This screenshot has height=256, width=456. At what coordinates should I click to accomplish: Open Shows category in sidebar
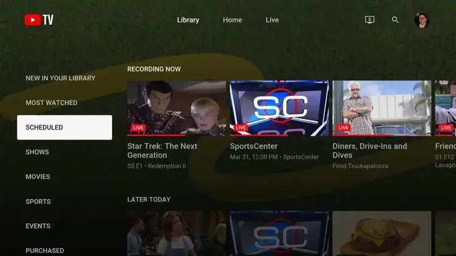[x=37, y=152]
